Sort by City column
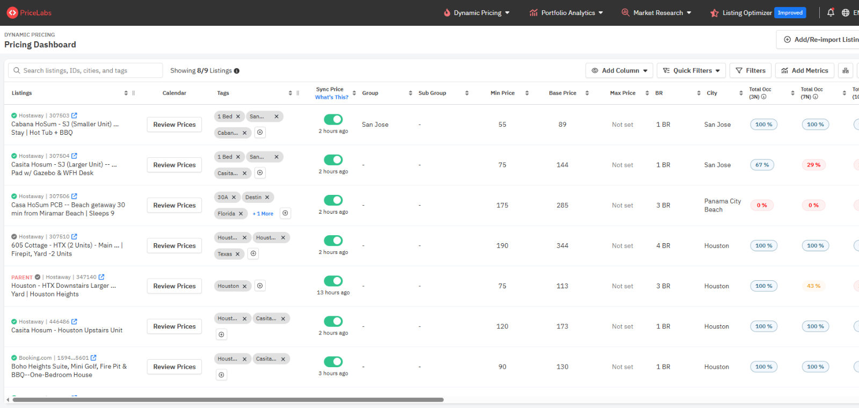The image size is (859, 408). click(741, 93)
